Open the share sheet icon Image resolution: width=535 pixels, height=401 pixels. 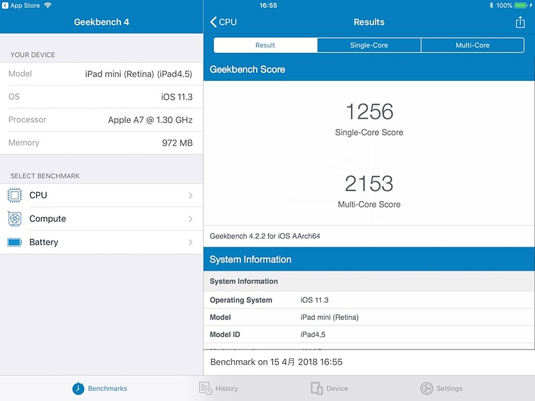[520, 21]
